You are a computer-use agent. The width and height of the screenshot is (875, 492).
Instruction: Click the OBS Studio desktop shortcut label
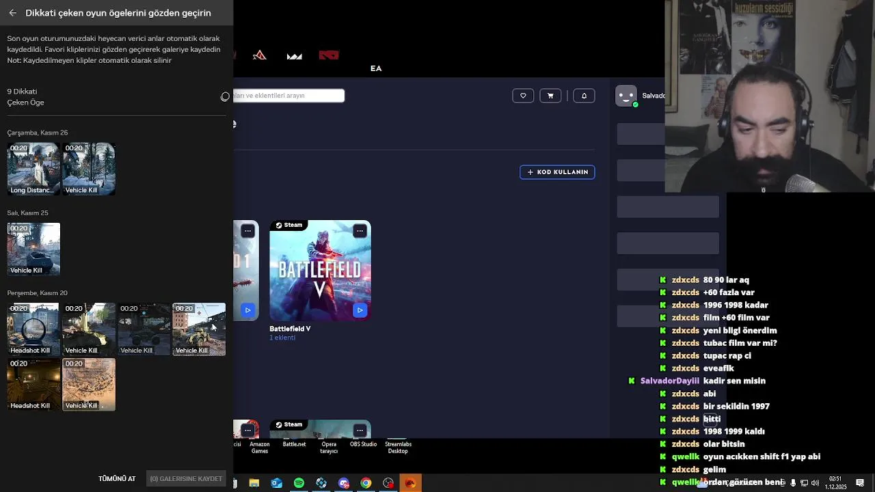pos(363,444)
